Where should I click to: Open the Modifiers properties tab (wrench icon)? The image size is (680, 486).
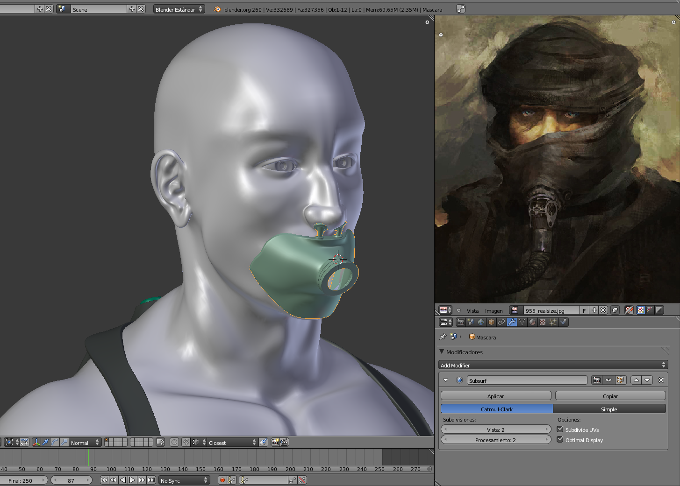coord(512,322)
